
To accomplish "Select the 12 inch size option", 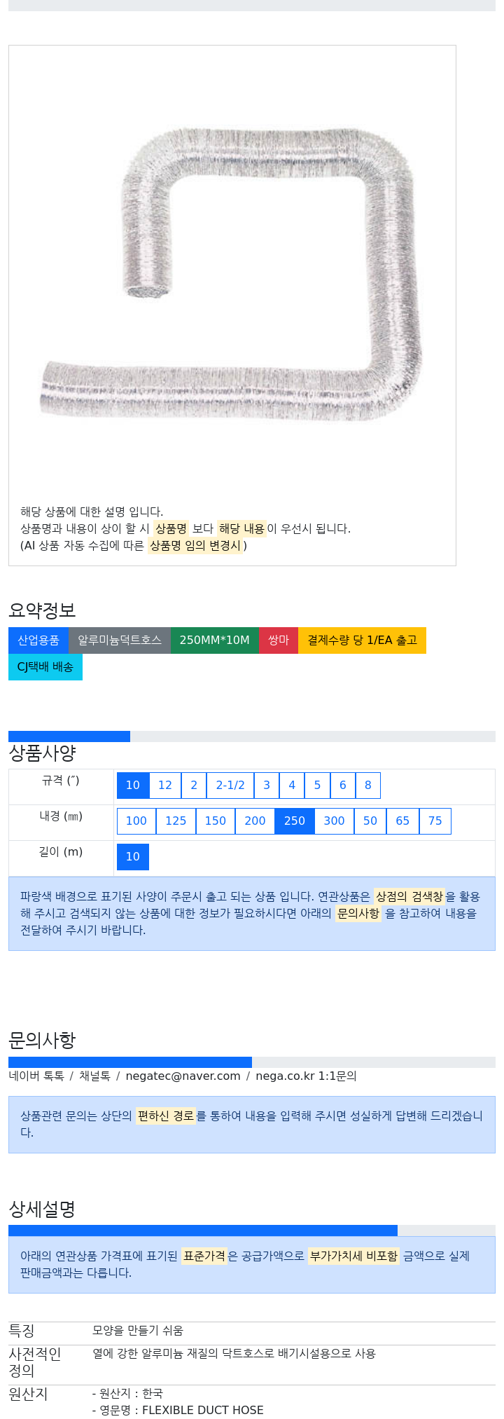I will coord(165,786).
